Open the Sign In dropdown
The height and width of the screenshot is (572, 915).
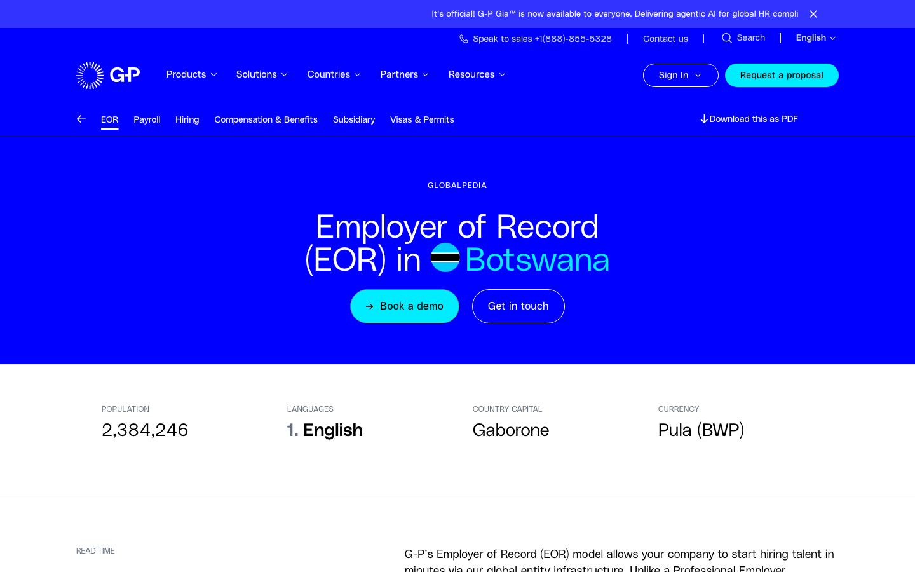coord(681,75)
